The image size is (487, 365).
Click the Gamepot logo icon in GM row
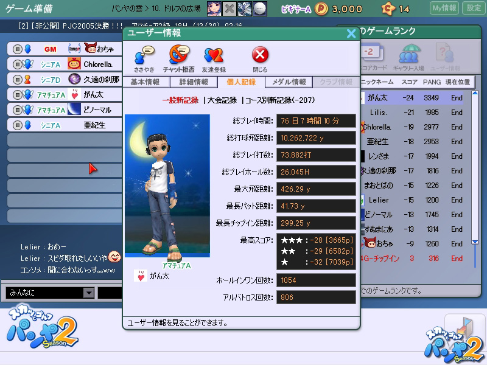(x=74, y=49)
